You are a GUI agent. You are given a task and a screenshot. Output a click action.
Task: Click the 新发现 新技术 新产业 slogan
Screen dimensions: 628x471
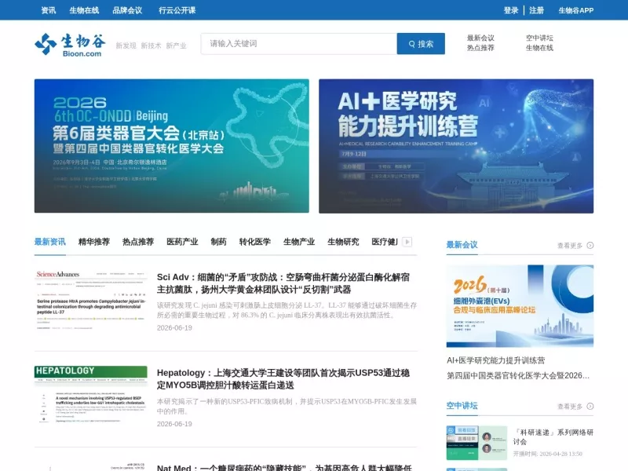pos(151,46)
